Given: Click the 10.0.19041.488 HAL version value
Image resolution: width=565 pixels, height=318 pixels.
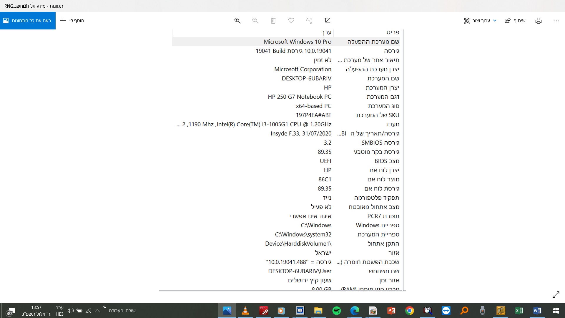Looking at the screenshot, I should (298, 262).
